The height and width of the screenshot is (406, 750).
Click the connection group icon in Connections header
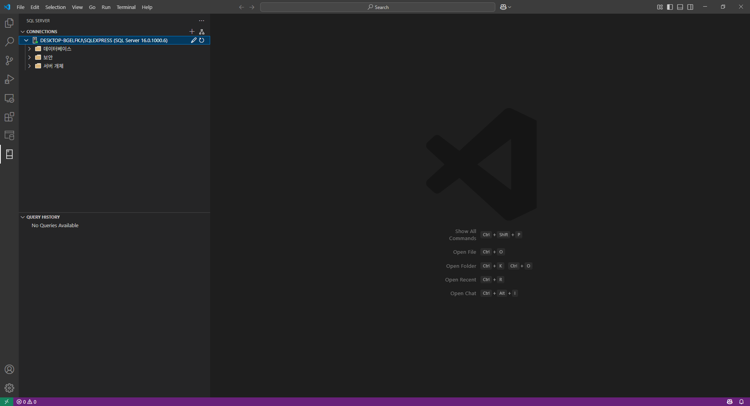(x=202, y=32)
